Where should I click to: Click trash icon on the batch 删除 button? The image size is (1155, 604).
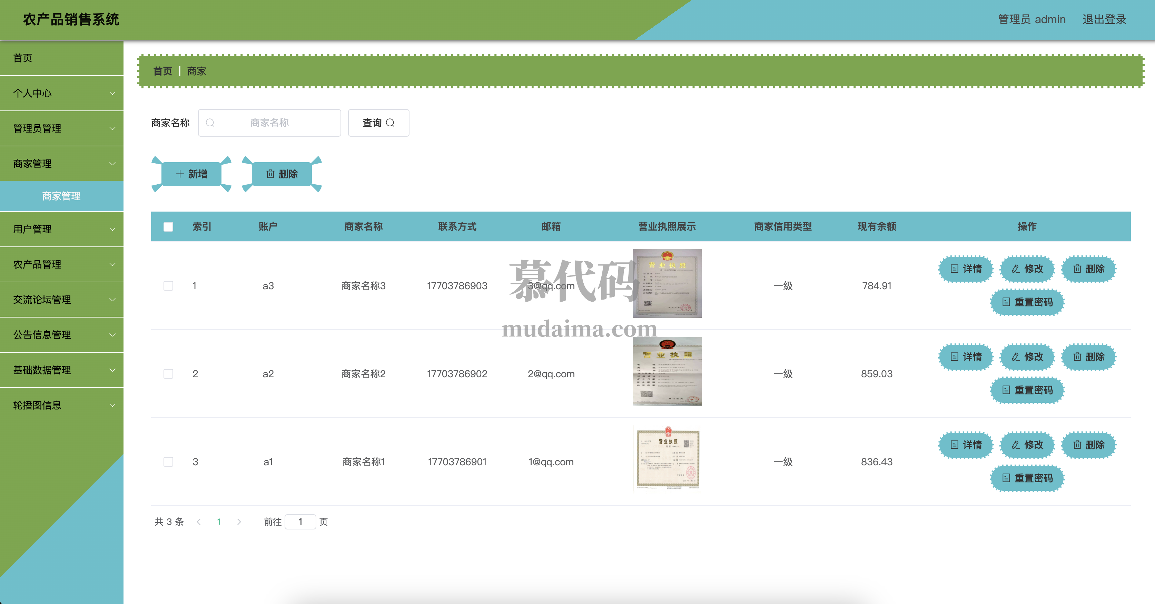[x=270, y=174]
